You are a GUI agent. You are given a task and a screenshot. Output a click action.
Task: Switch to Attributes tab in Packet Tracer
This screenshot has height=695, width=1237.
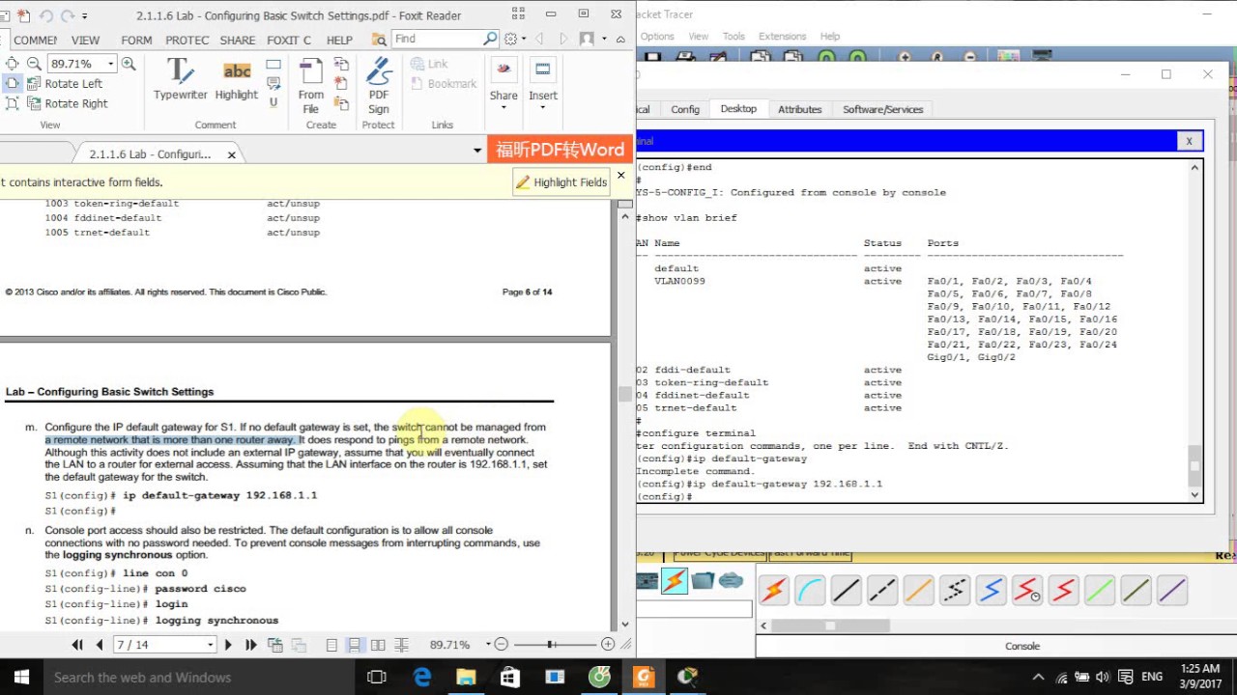pos(800,109)
